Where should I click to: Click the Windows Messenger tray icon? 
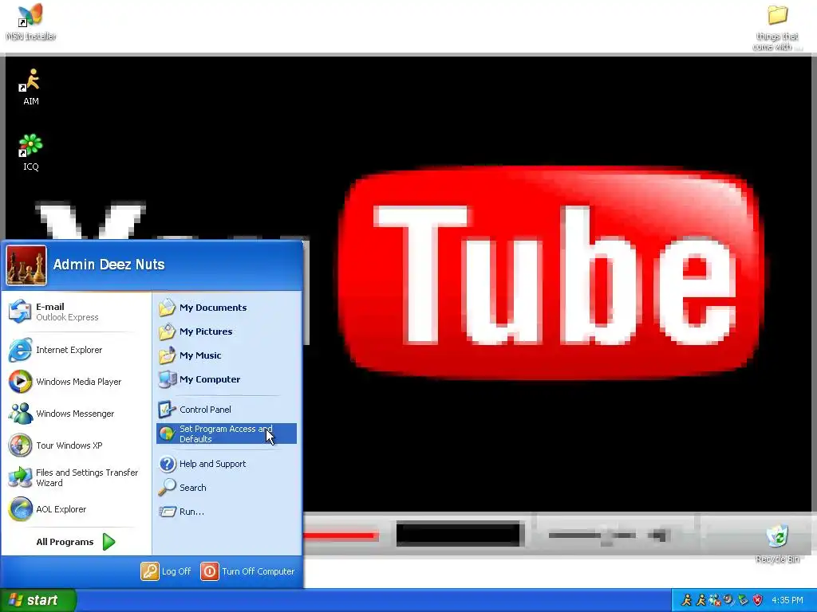tap(715, 600)
